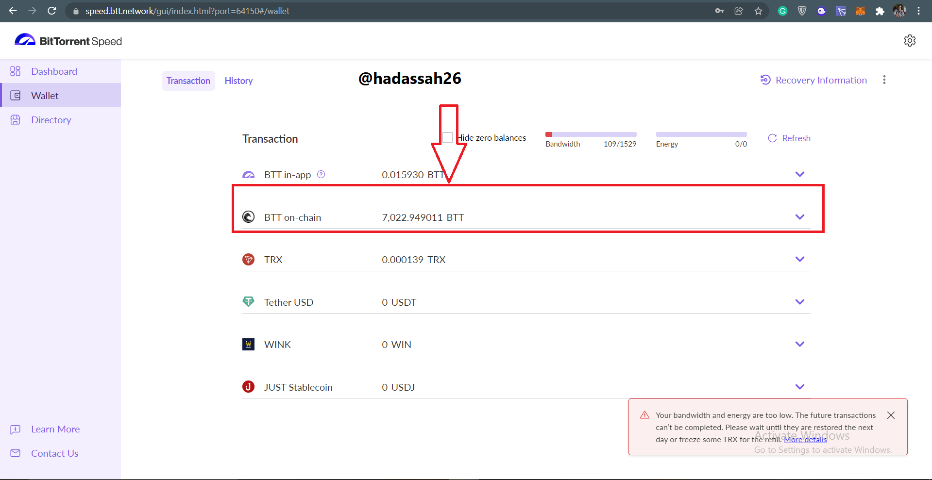Click the Bandwidth usage progress bar
This screenshot has height=480, width=932.
click(x=591, y=134)
